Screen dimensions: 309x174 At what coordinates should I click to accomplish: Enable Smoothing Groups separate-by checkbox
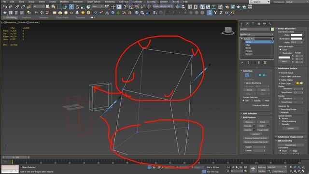280,109
